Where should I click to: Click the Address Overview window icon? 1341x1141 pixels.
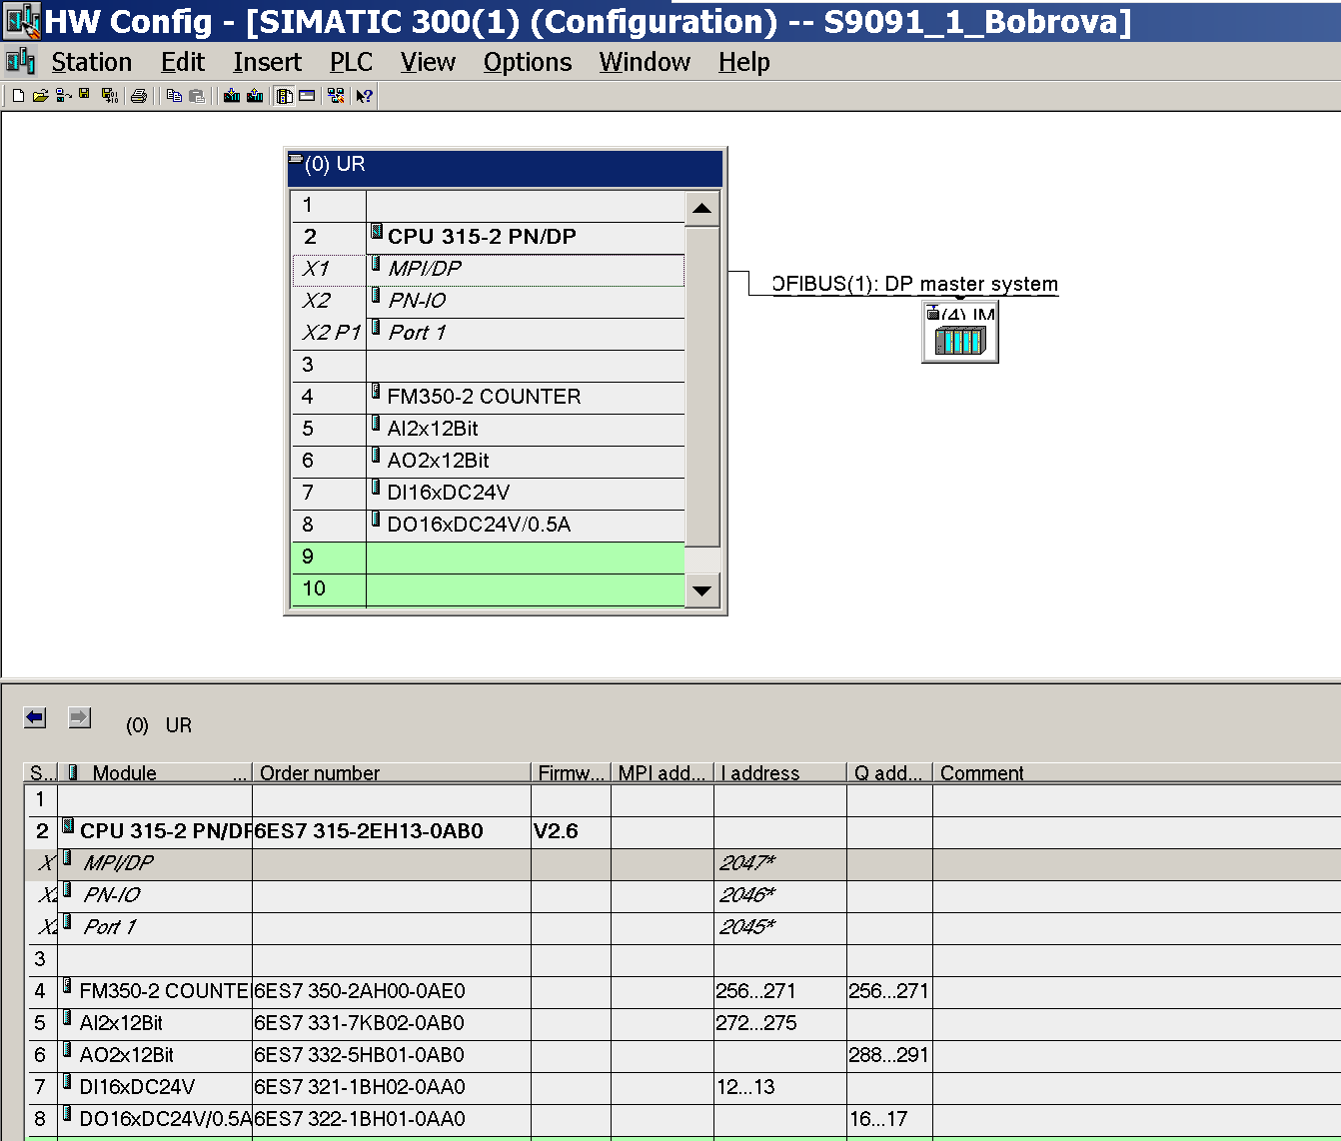point(307,96)
